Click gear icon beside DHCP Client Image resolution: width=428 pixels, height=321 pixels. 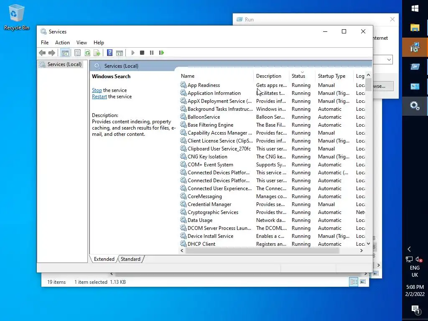[183, 244]
